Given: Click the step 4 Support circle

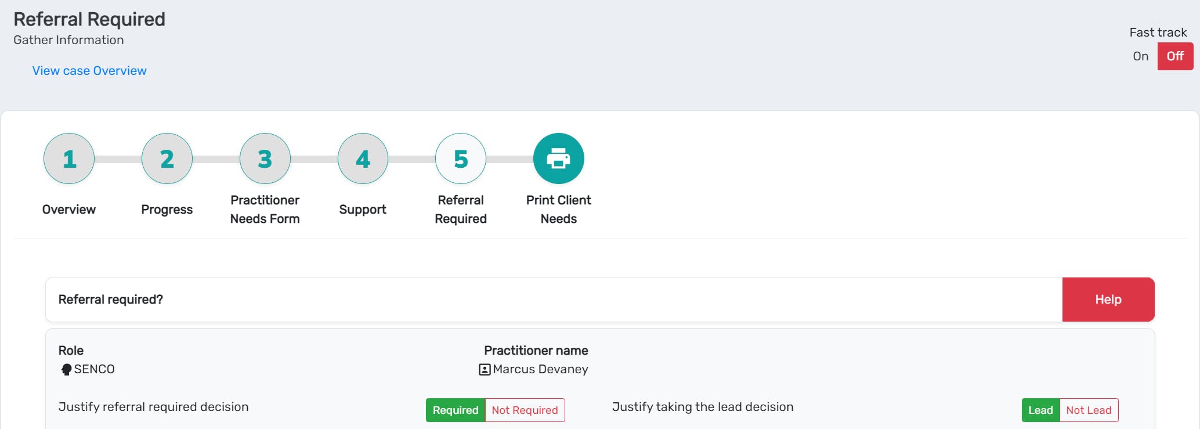Looking at the screenshot, I should pyautogui.click(x=362, y=158).
